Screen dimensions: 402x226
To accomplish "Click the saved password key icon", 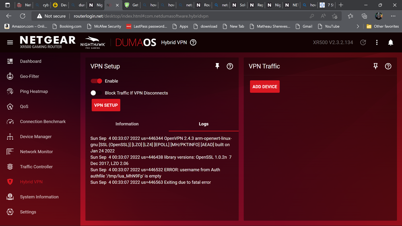I will (312, 16).
